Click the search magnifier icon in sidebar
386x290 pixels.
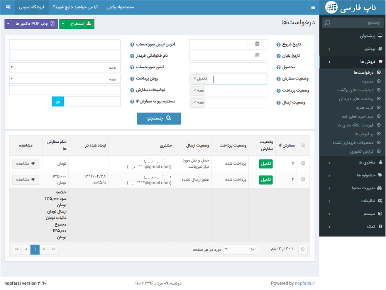[x=327, y=23]
